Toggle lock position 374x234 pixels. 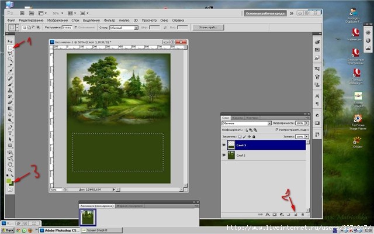tap(250, 136)
